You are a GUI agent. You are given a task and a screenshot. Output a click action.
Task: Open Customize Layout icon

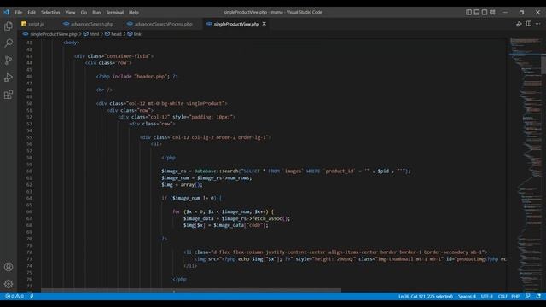pyautogui.click(x=492, y=12)
